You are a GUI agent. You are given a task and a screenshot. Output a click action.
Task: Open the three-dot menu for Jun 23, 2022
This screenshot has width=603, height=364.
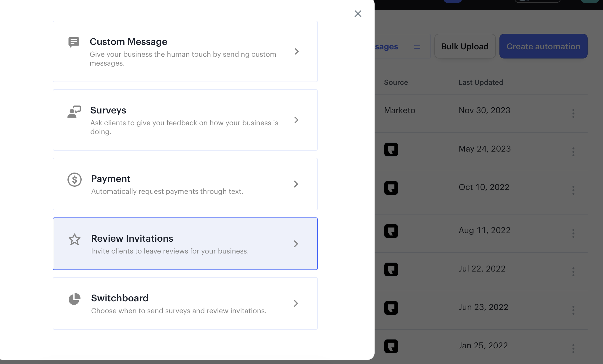(x=573, y=309)
